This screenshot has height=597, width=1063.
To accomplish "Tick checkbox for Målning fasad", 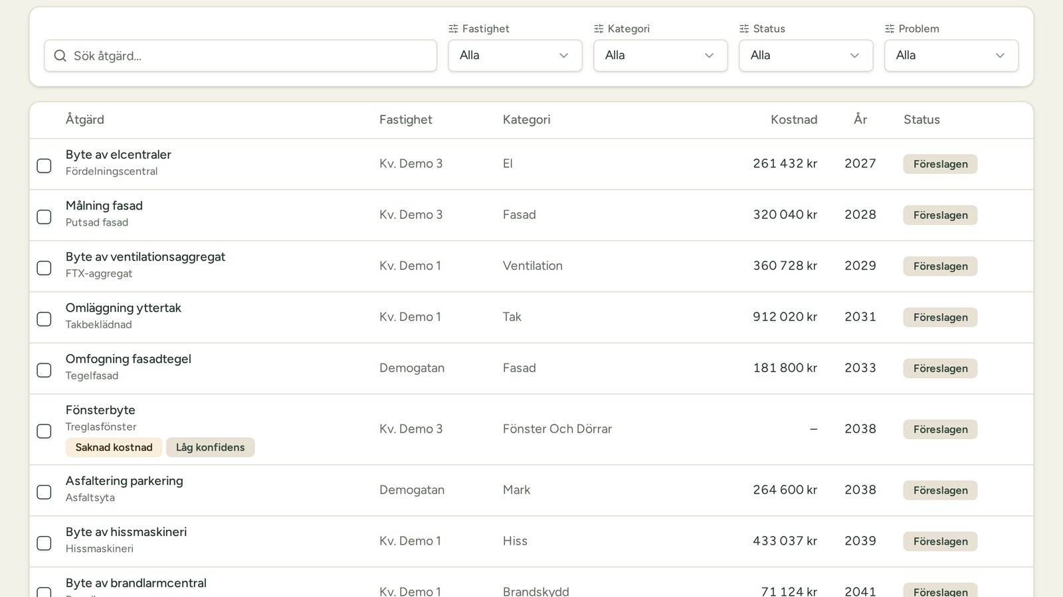I will [44, 216].
